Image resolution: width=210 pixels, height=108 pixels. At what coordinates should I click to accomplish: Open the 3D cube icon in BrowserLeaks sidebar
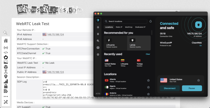[6, 67]
